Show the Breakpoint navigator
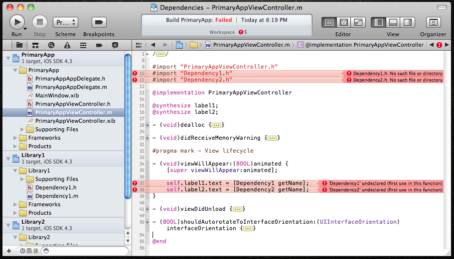Viewport: 454px width, 259px height. click(99, 45)
